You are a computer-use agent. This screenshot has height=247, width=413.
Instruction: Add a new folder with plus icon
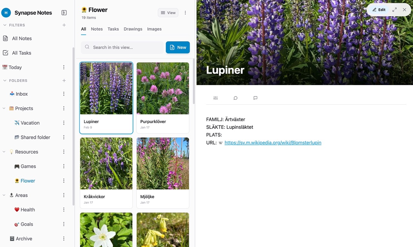point(64,81)
